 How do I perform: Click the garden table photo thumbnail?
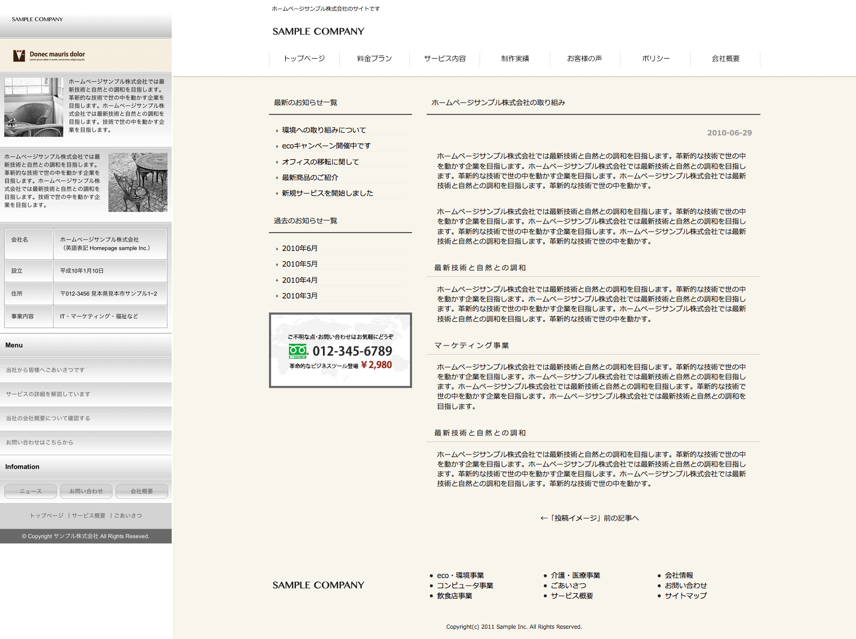pos(138,182)
